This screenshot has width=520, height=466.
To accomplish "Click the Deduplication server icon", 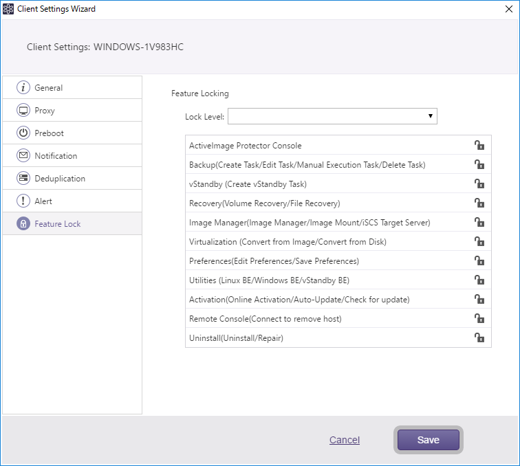I will (23, 178).
